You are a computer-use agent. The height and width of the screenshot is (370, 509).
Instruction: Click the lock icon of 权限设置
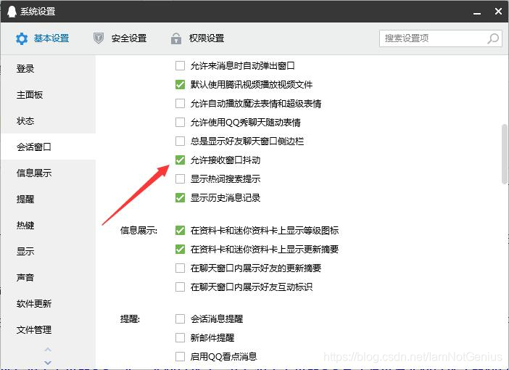pyautogui.click(x=176, y=38)
